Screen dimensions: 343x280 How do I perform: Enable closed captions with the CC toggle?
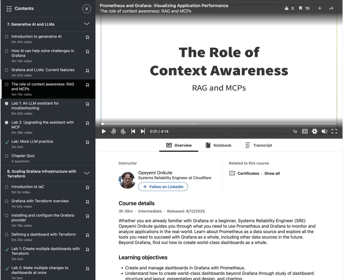[x=305, y=131]
